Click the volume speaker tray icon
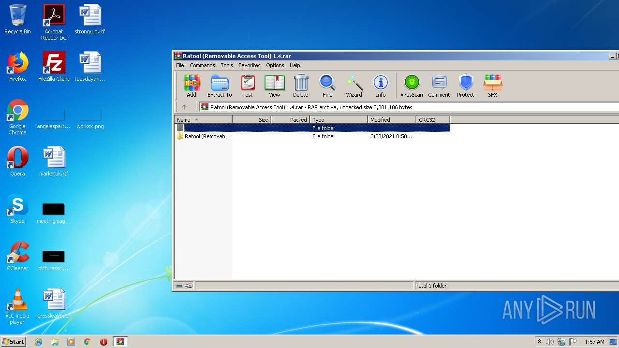 point(550,342)
